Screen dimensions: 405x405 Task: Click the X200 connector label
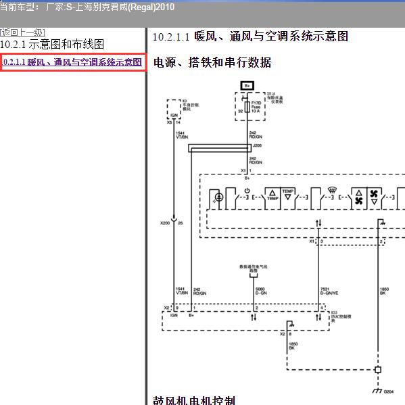point(165,223)
